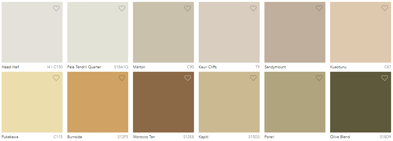Save Pukekawa to favorites with heart
The height and width of the screenshot is (141, 393).
tap(56, 78)
